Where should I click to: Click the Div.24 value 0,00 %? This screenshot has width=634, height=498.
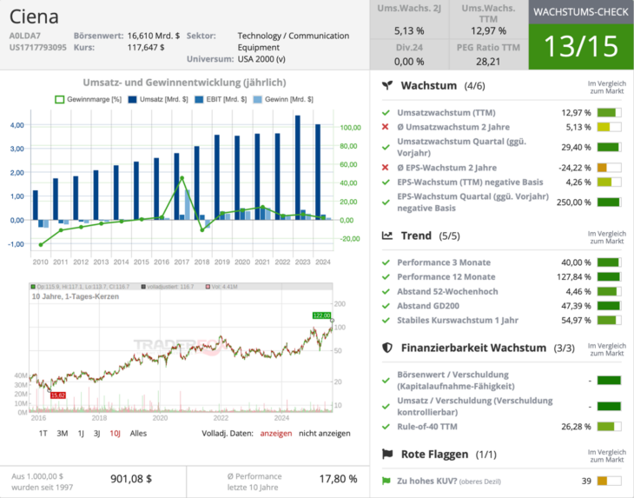pos(409,62)
